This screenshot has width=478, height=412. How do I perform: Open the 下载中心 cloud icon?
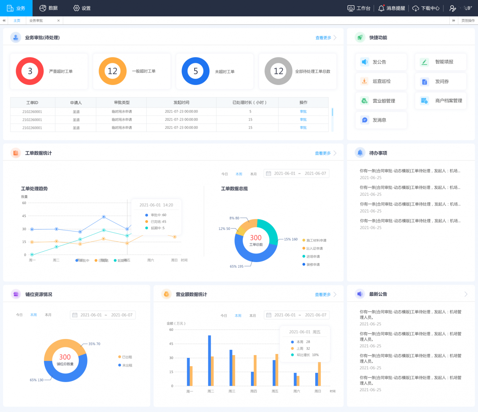(x=415, y=8)
